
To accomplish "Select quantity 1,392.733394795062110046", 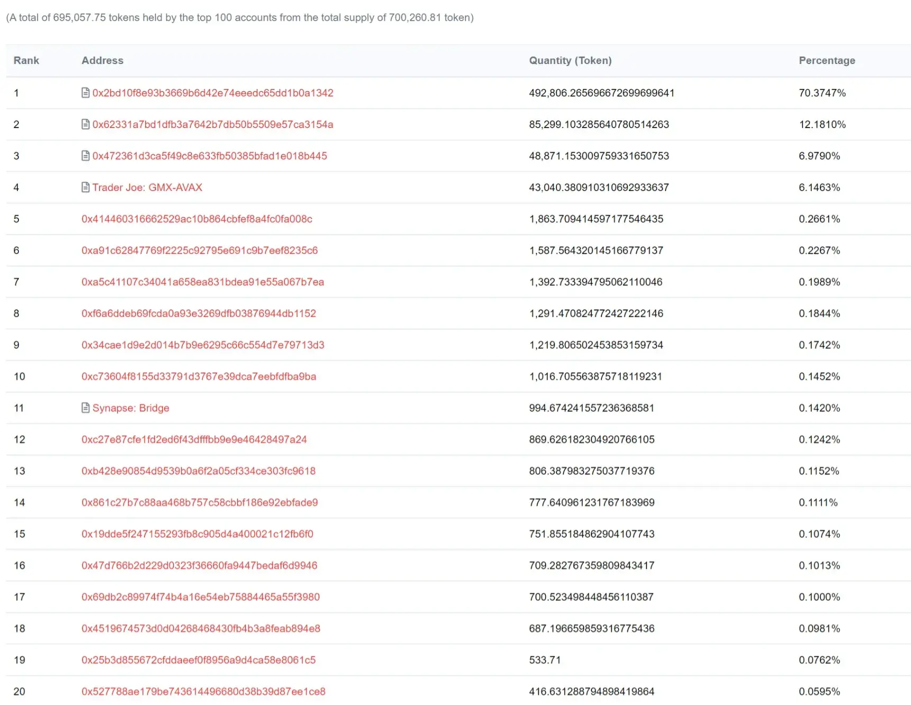I will [x=596, y=282].
